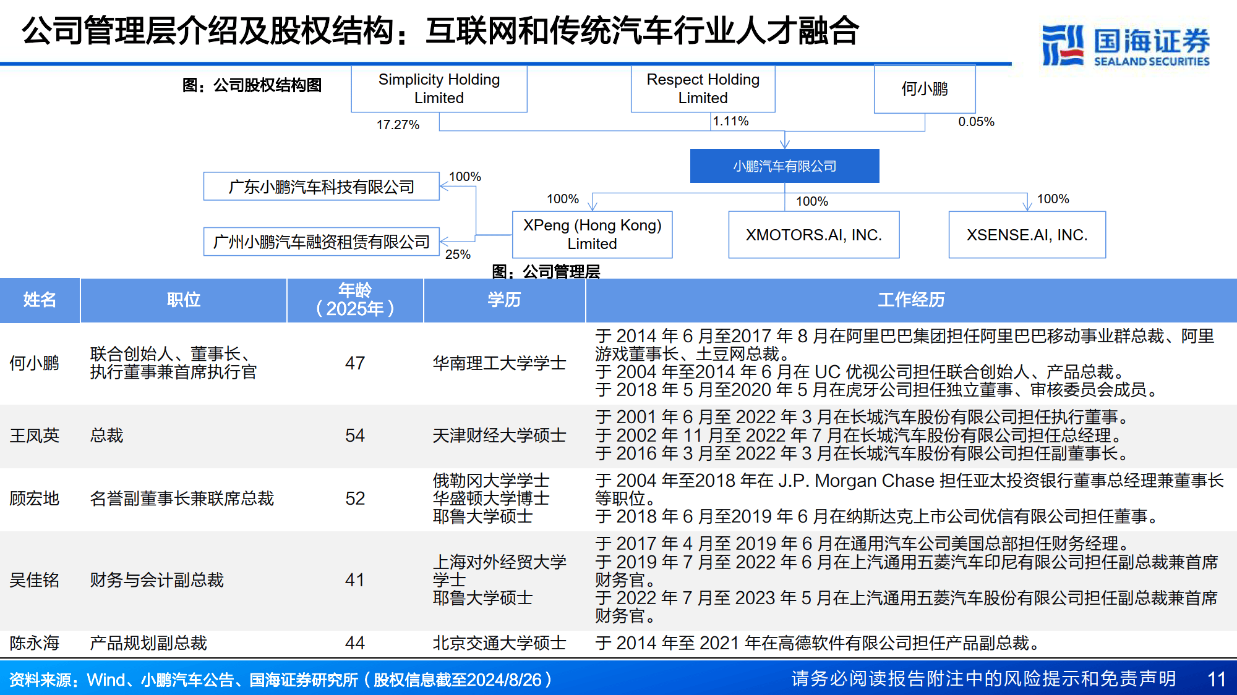1237x695 pixels.
Task: Click the XPeng (Hong Kong) Limited node
Action: [591, 235]
